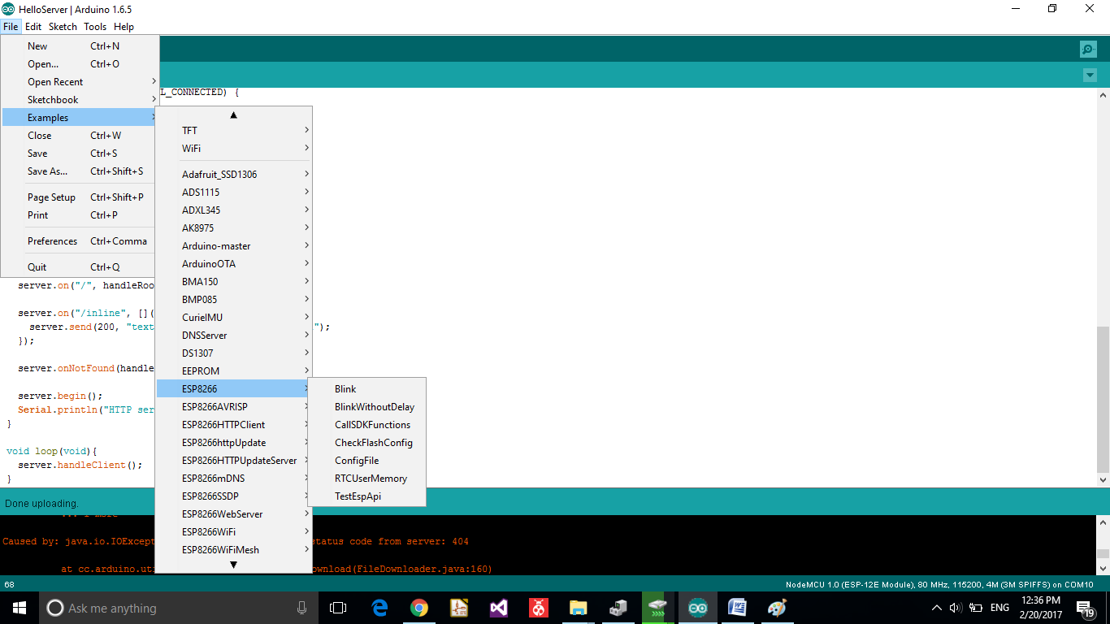Open the Serial Monitor icon

point(1088,49)
